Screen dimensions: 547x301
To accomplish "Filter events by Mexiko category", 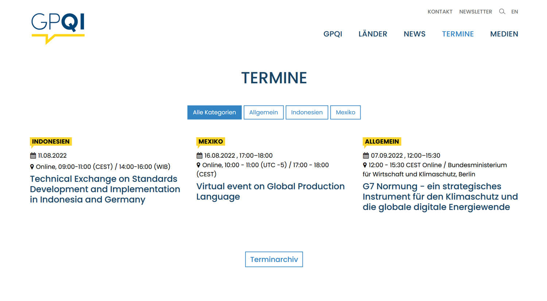I will click(x=345, y=113).
